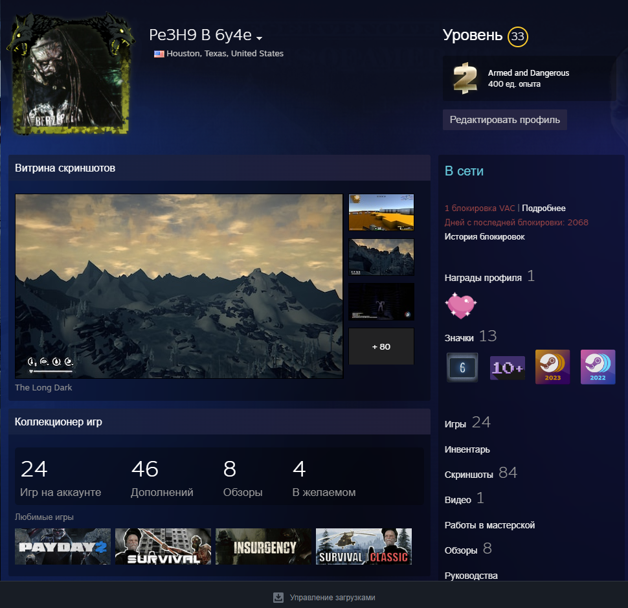The height and width of the screenshot is (608, 628).
Task: Click The Long Dark caption link
Action: [x=43, y=387]
